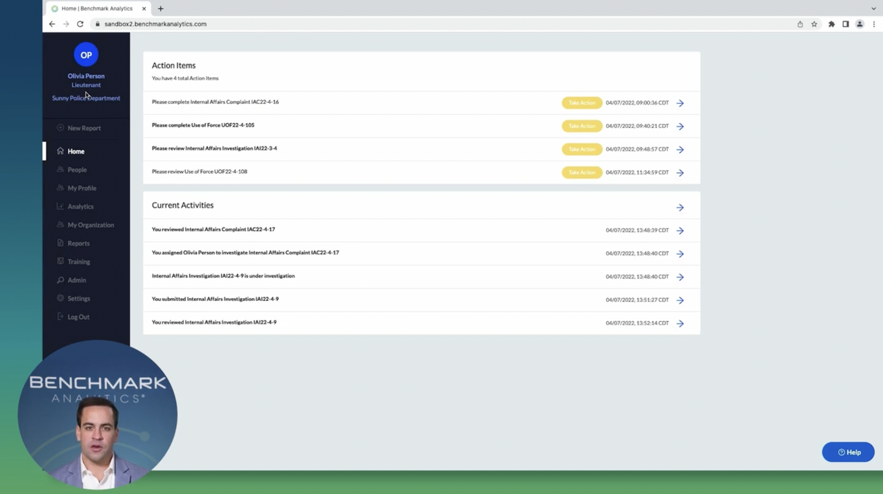Open New Report from the sidebar
883x494 pixels.
(x=79, y=128)
